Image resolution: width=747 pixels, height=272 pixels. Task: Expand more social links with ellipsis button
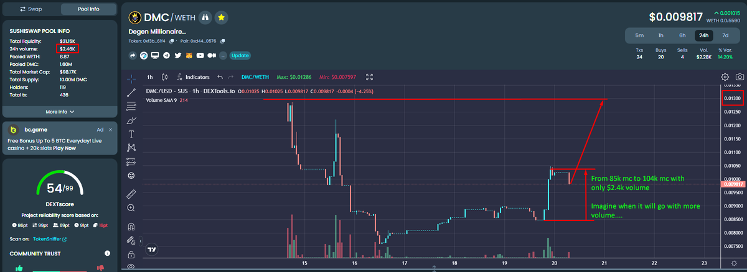click(222, 55)
